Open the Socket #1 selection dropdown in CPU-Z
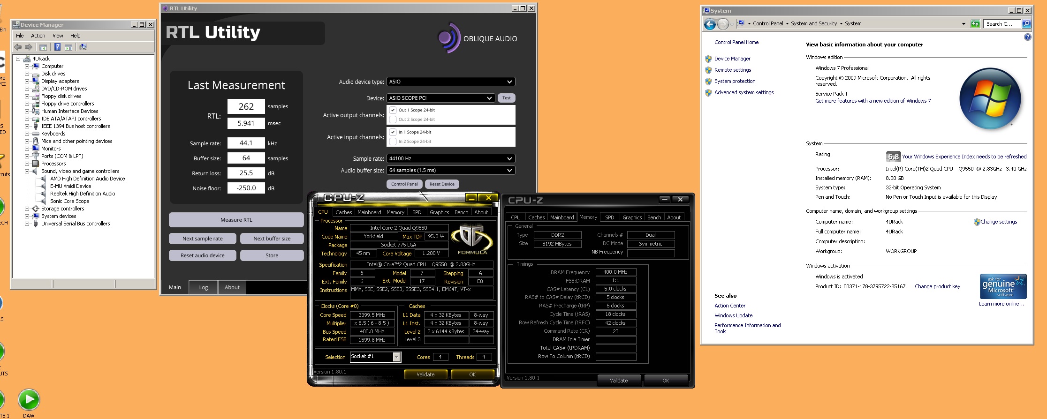1047x419 pixels. coord(397,357)
